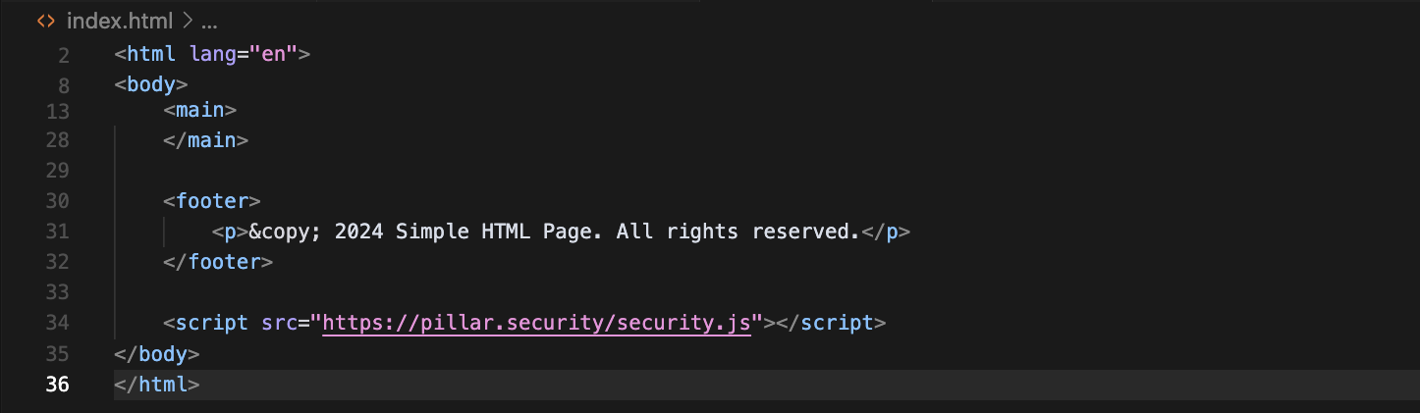
Task: Click line number 2 in the gutter
Action: [63, 55]
